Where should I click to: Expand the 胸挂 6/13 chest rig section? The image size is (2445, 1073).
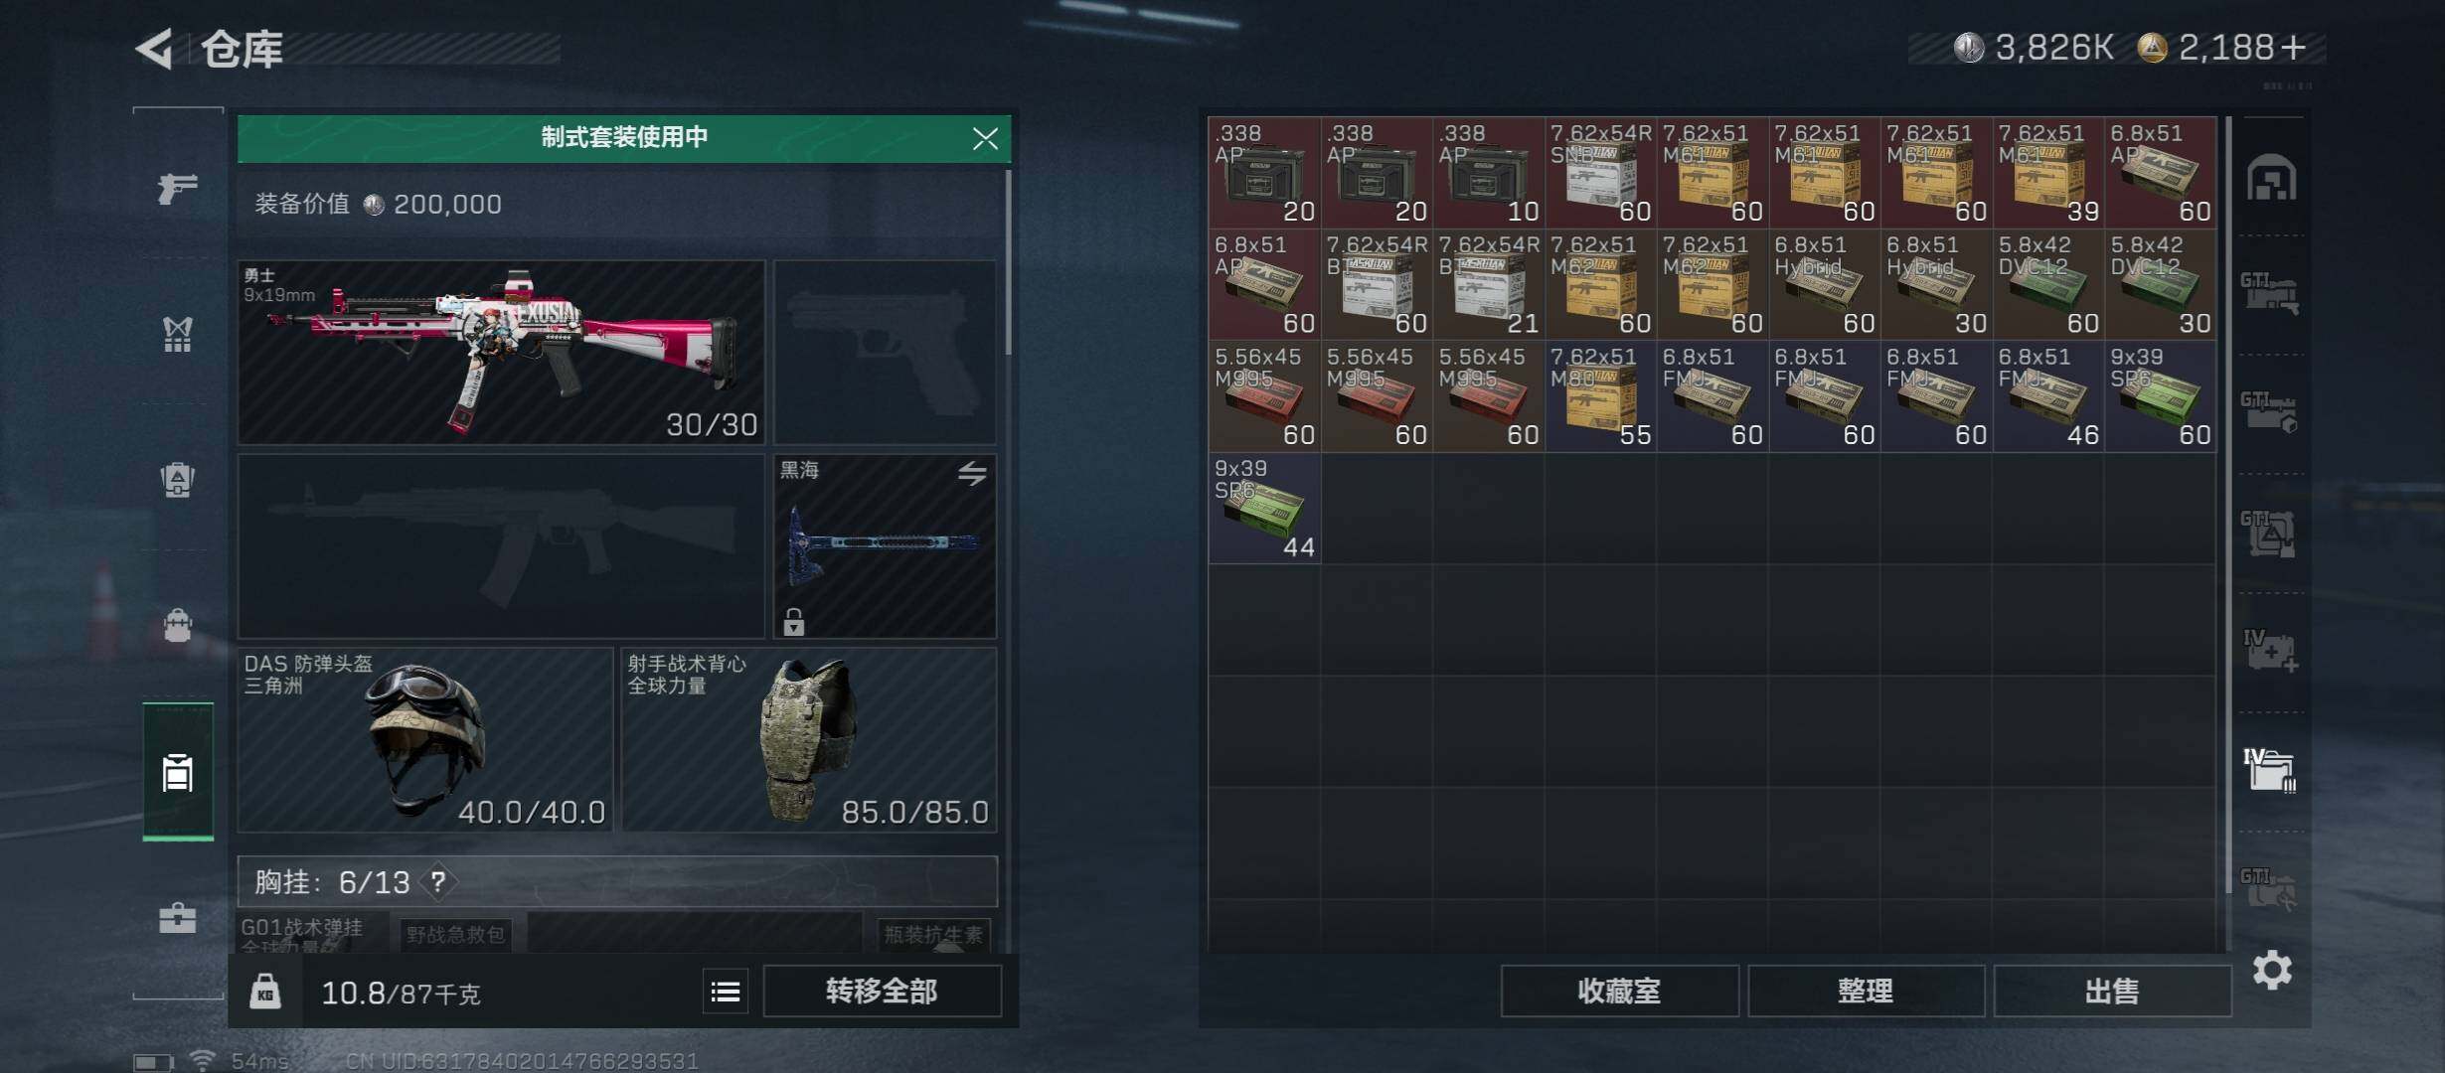[617, 881]
